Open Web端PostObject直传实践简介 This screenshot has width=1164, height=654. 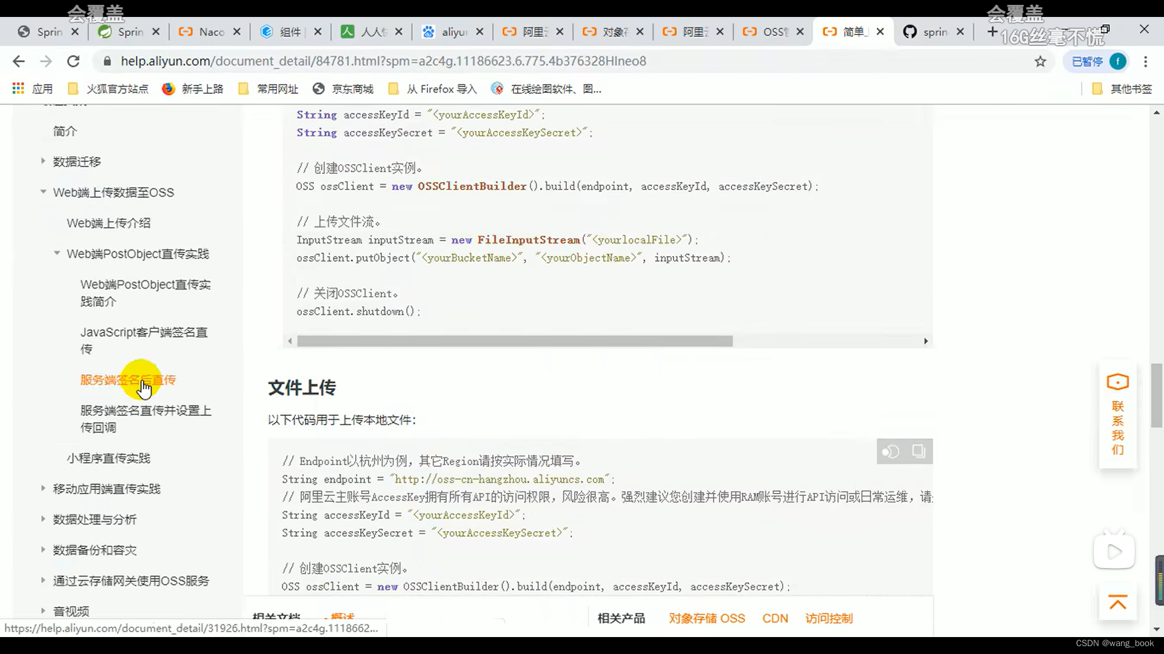145,292
